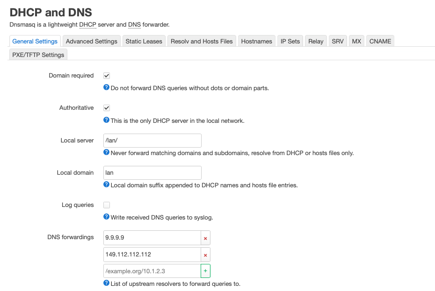Enable Log queries
435x291 pixels.
tap(106, 205)
